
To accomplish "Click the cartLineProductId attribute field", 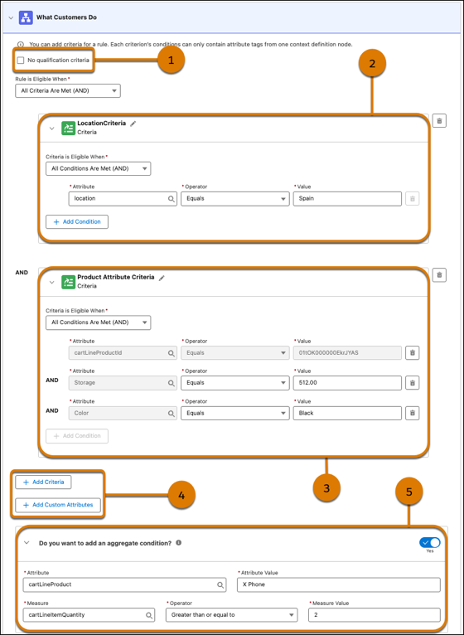I will coord(123,353).
